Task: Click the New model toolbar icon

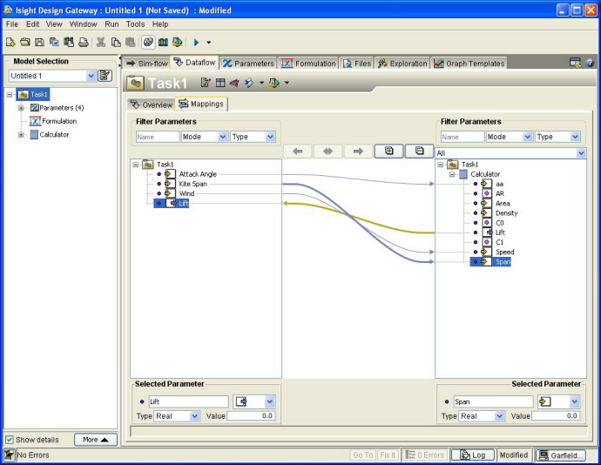Action: [10, 42]
